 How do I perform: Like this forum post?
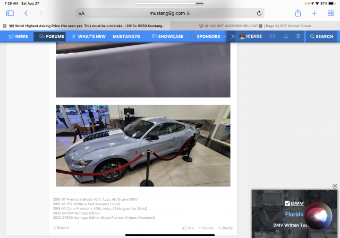point(188,228)
